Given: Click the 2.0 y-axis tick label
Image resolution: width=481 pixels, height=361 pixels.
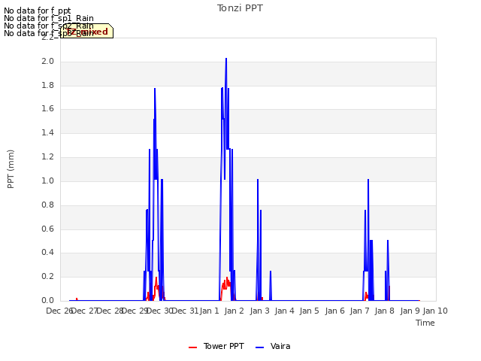Looking at the screenshot, I should pos(47,62).
